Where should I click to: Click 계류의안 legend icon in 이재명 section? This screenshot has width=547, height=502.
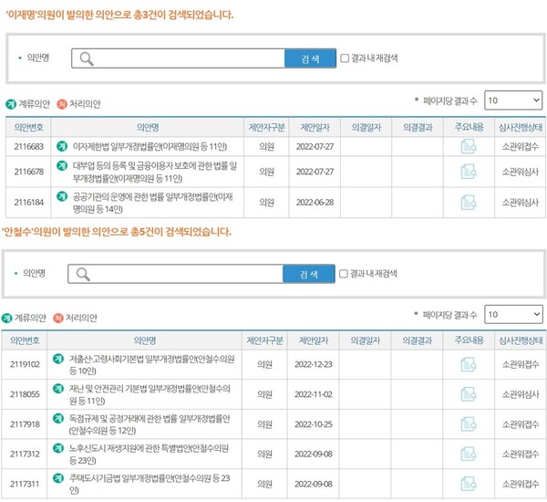11,104
